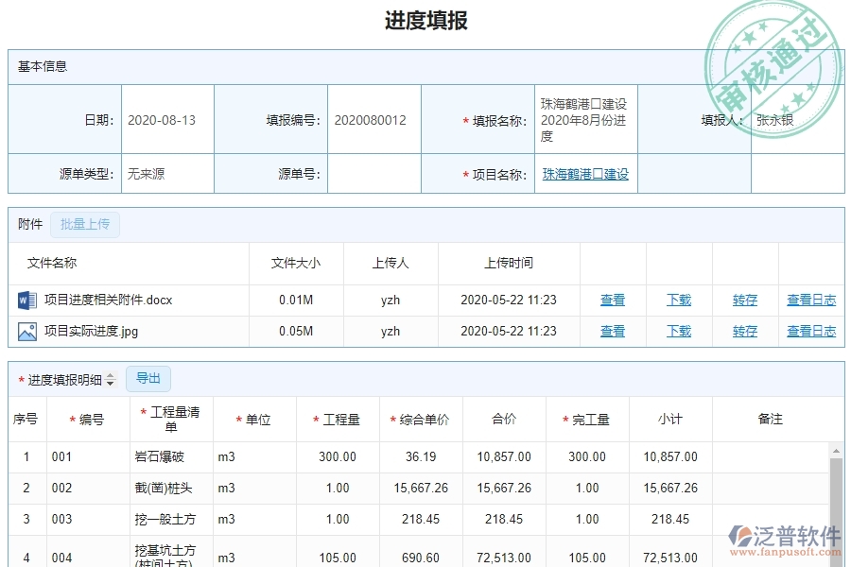851x567 pixels.
Task: Click the sort arrows next to 进度填报明细
Action: 113,378
